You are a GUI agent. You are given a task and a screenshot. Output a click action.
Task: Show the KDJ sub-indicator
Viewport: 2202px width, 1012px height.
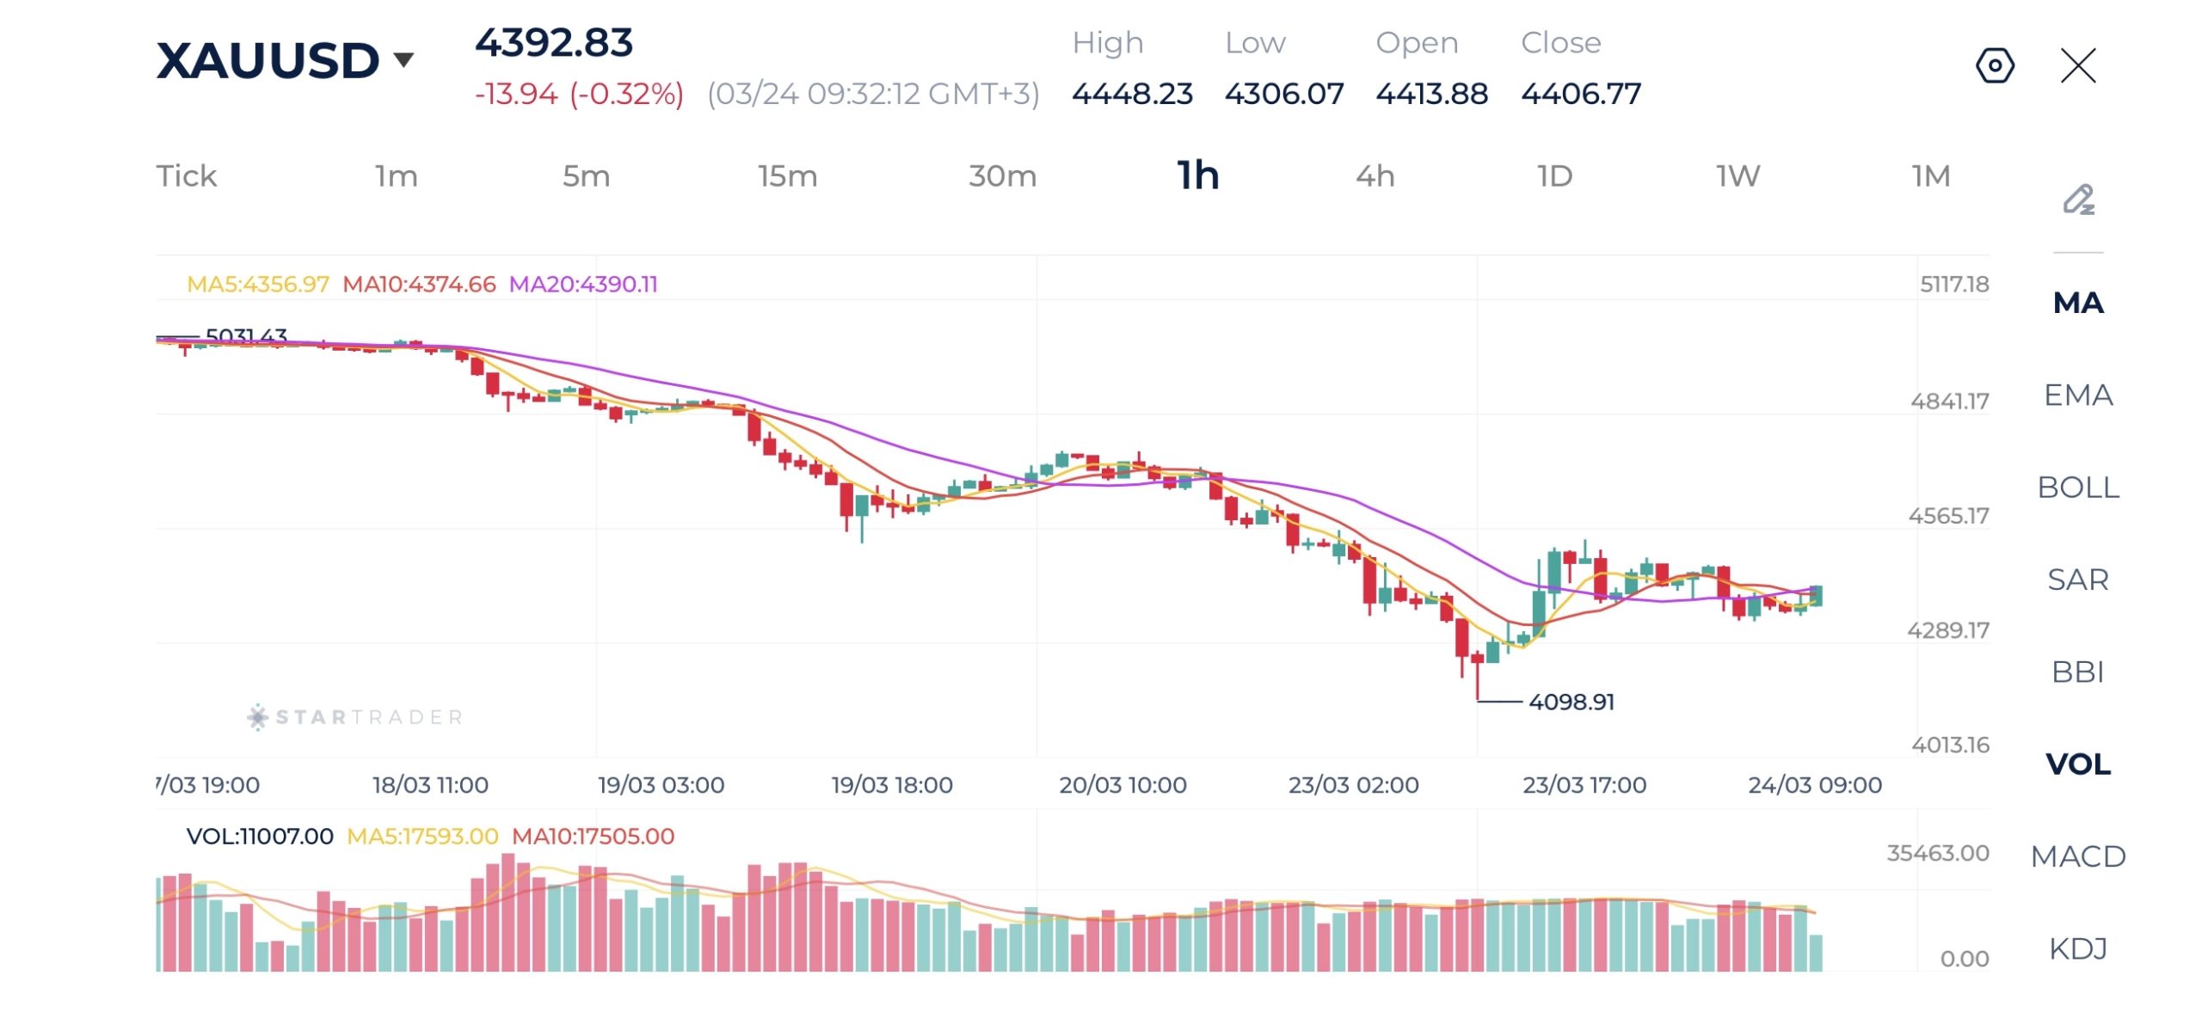[2078, 948]
